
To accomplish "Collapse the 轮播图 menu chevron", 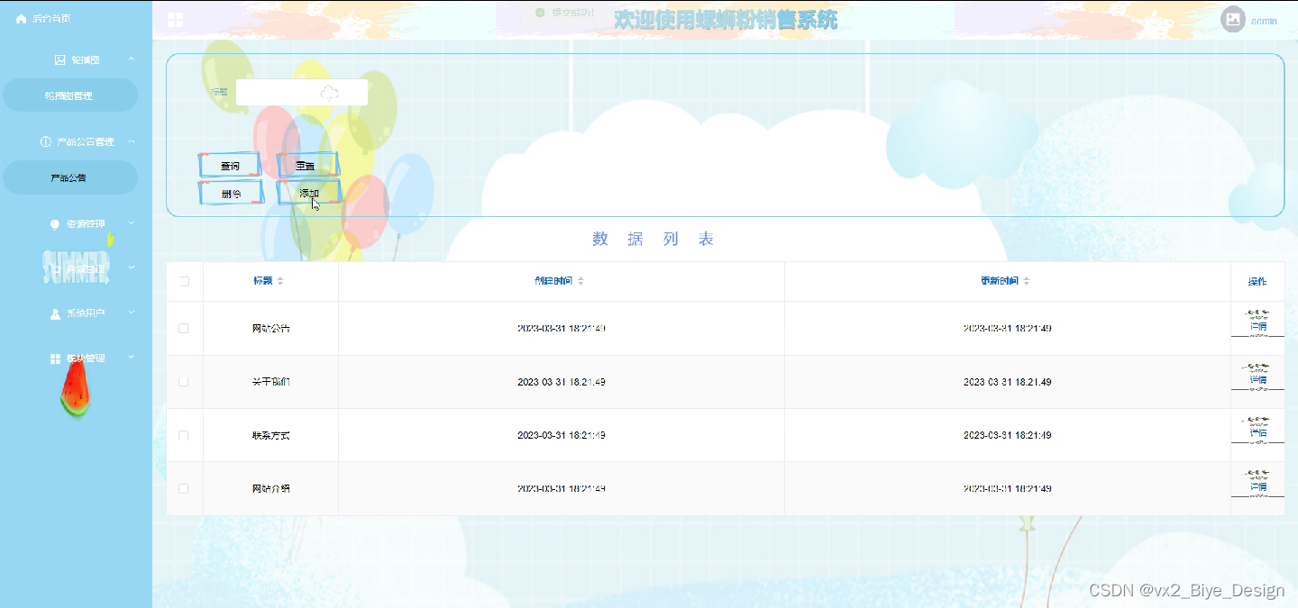I will [132, 59].
